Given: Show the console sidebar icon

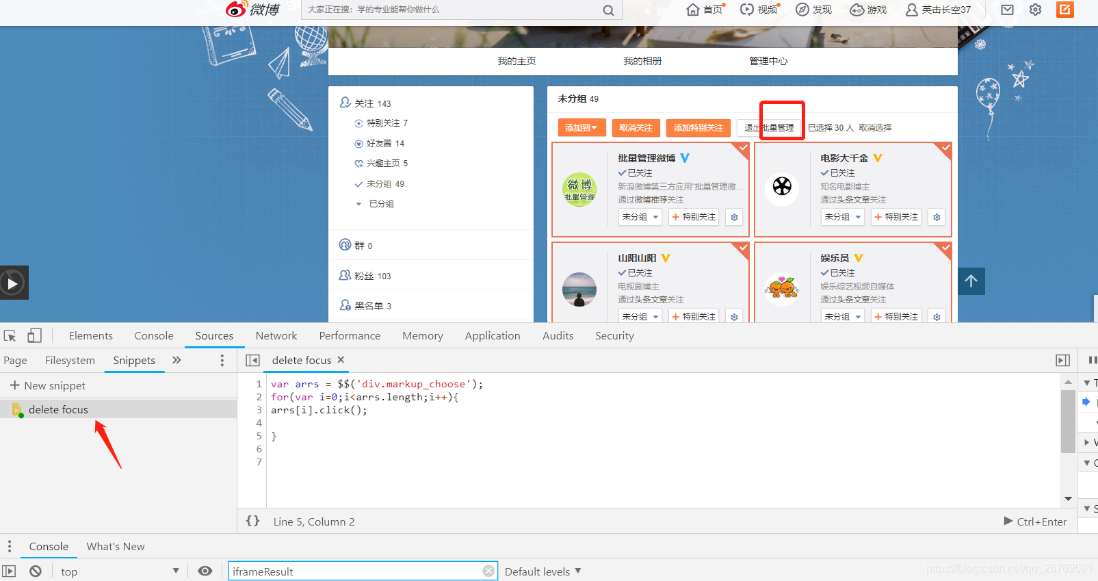Looking at the screenshot, I should (x=9, y=571).
